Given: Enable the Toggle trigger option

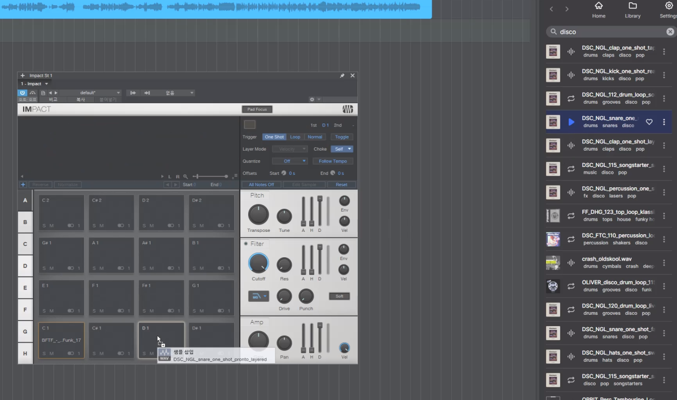Looking at the screenshot, I should pos(342,137).
